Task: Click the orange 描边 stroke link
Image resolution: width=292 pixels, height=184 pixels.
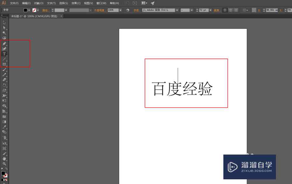Action: pyautogui.click(x=45, y=10)
